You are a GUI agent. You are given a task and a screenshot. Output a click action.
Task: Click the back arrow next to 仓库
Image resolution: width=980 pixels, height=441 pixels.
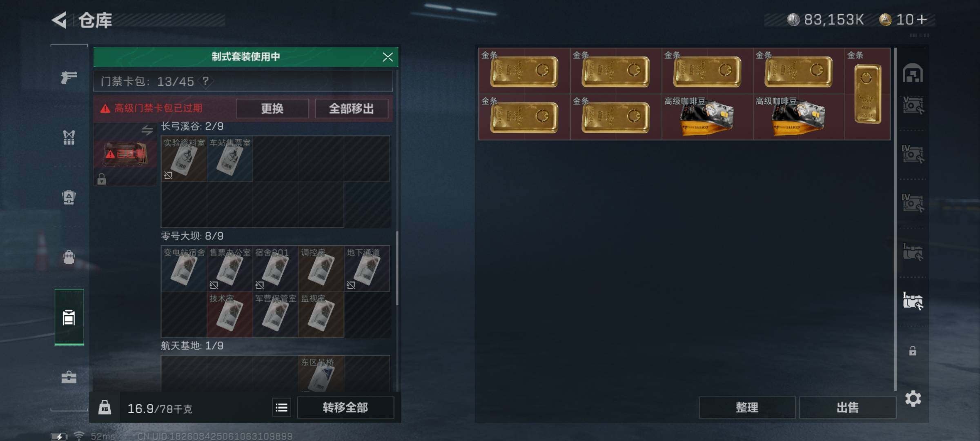coord(60,20)
